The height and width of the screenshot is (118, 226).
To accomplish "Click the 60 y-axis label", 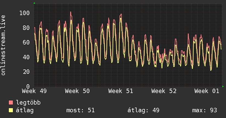I will [x=26, y=43].
